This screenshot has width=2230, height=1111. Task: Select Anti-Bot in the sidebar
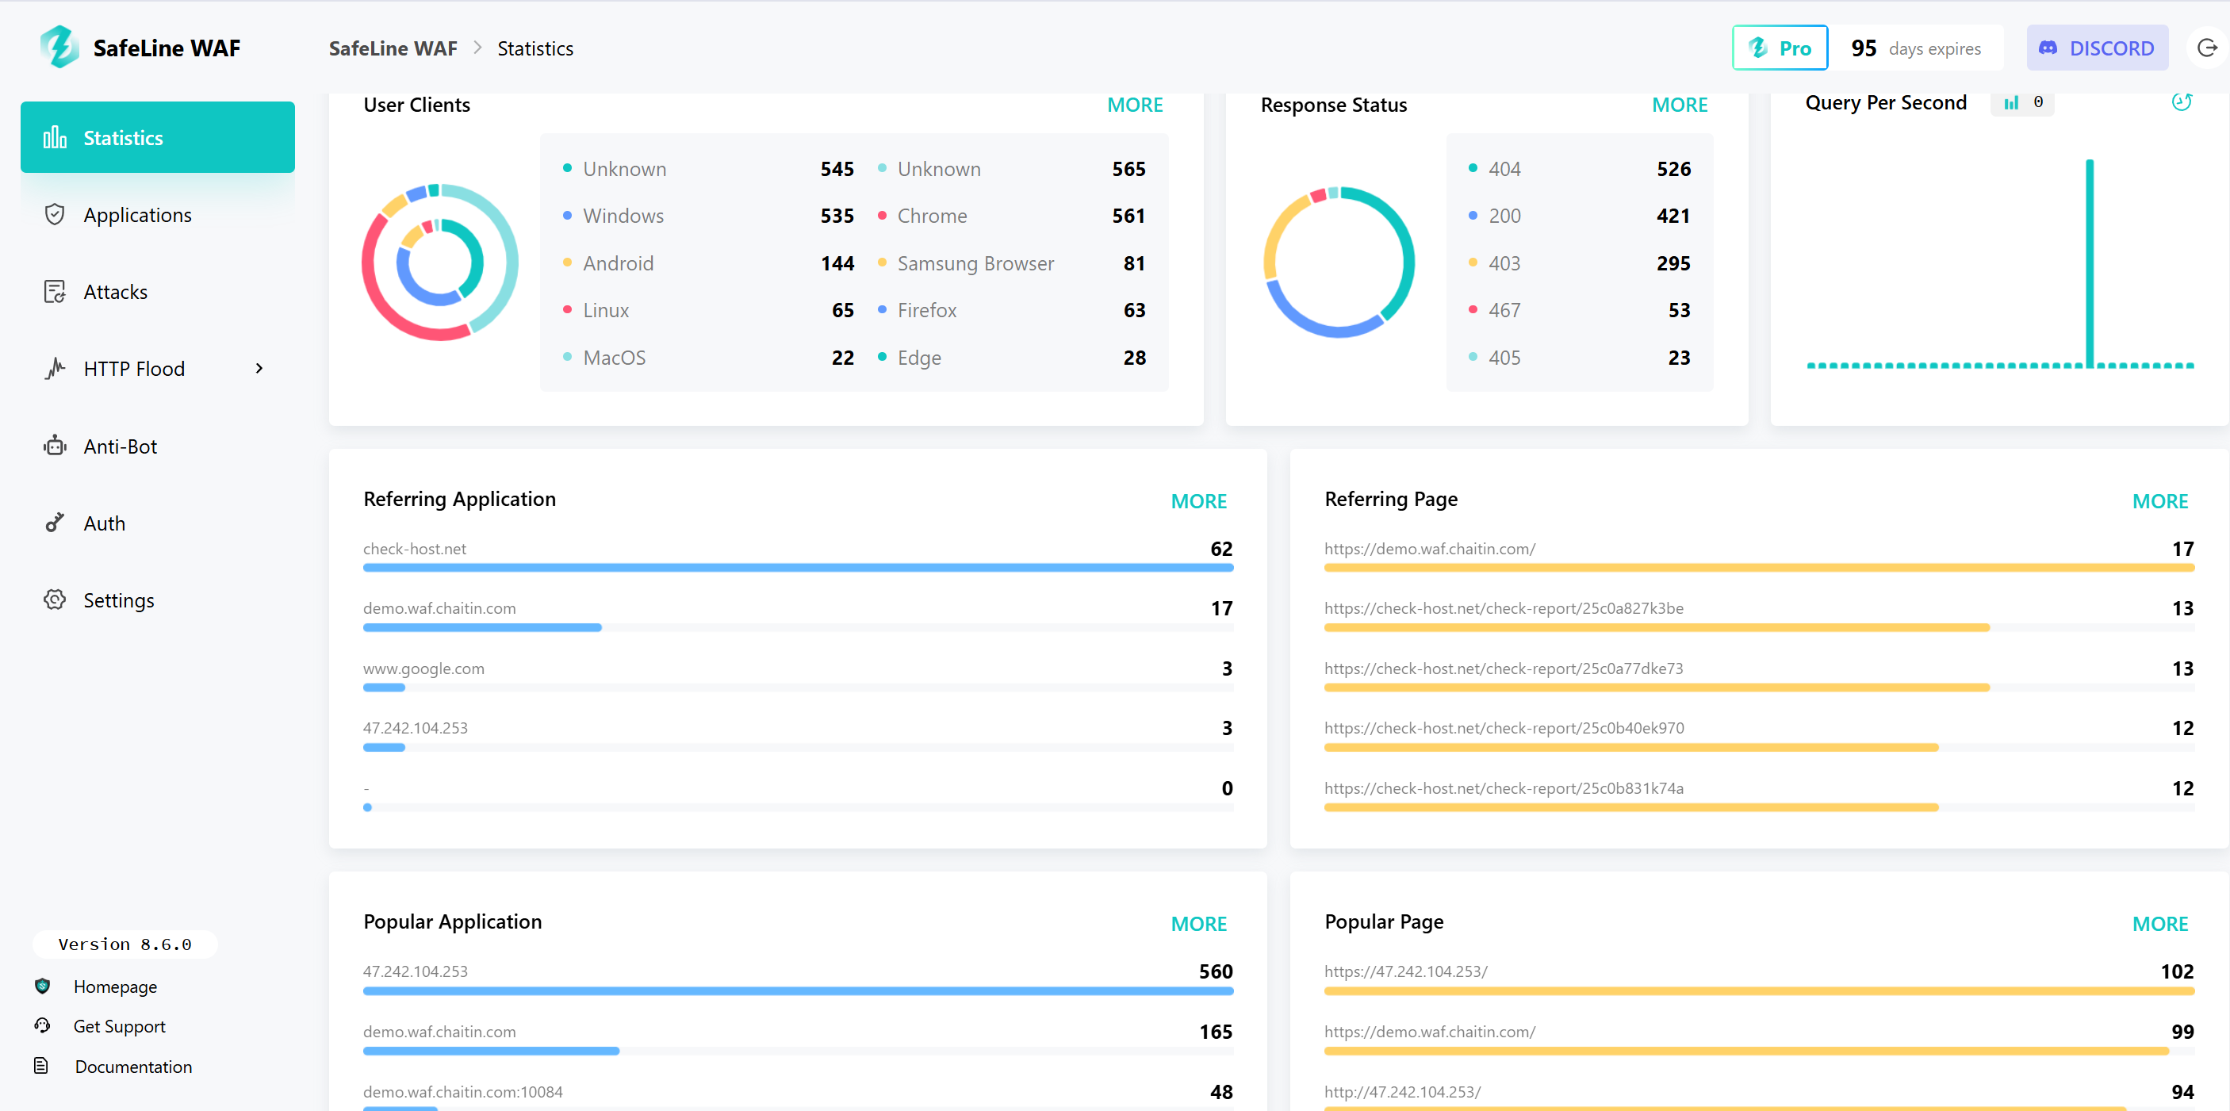pyautogui.click(x=158, y=445)
